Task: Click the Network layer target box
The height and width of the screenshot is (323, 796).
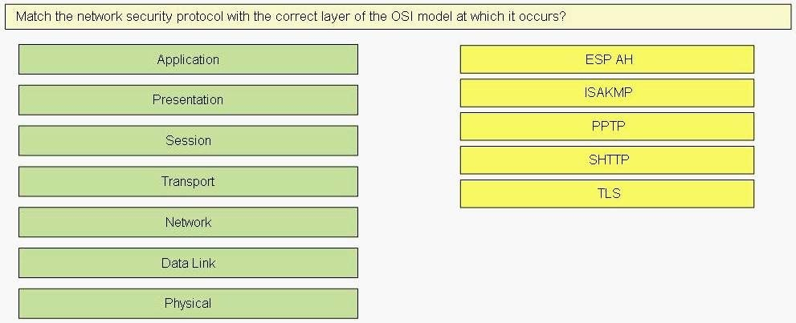Action: tap(188, 222)
